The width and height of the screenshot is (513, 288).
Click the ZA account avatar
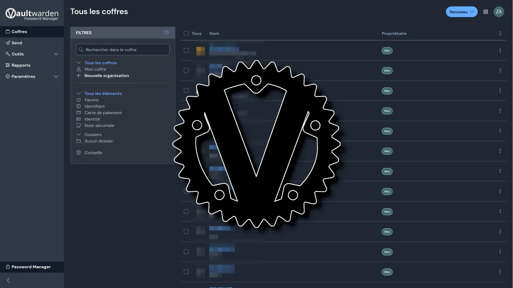point(499,12)
